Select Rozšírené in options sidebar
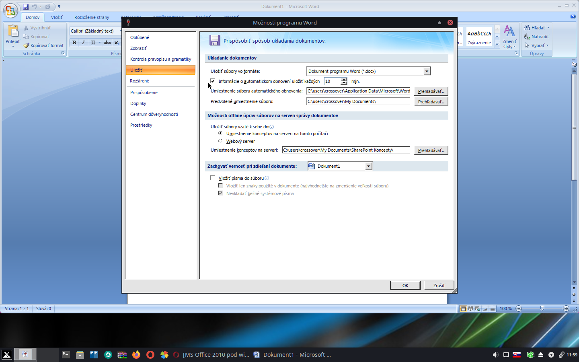This screenshot has height=362, width=579. pos(160,81)
